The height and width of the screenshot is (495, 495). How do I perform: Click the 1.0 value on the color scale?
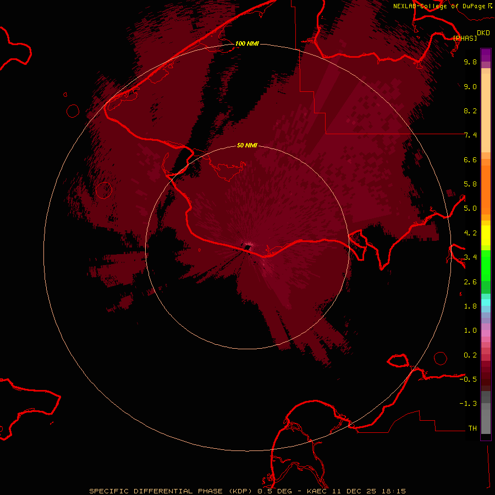click(x=470, y=331)
